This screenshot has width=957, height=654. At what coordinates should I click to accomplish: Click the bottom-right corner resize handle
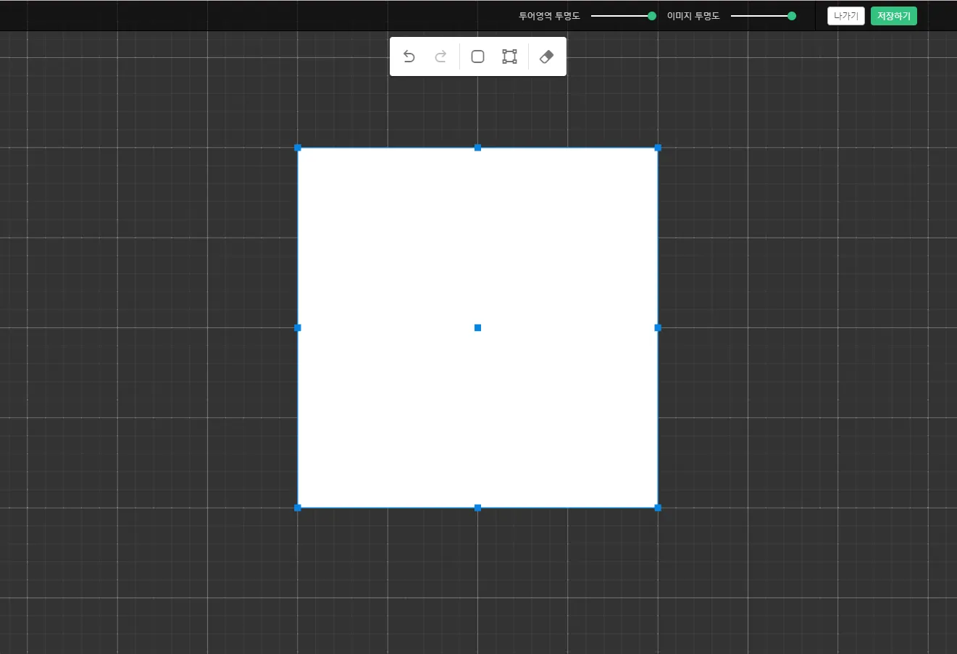tap(658, 508)
